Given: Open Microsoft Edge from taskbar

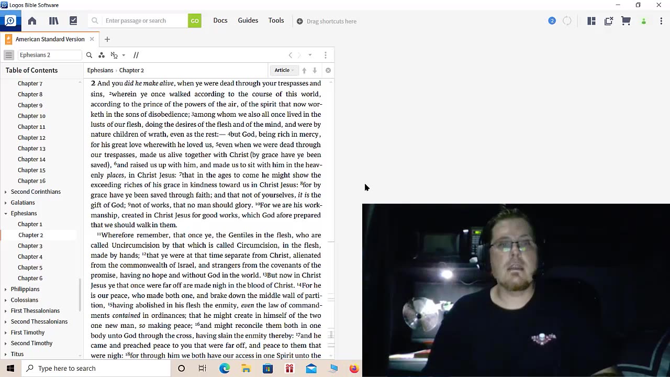Looking at the screenshot, I should 225,369.
